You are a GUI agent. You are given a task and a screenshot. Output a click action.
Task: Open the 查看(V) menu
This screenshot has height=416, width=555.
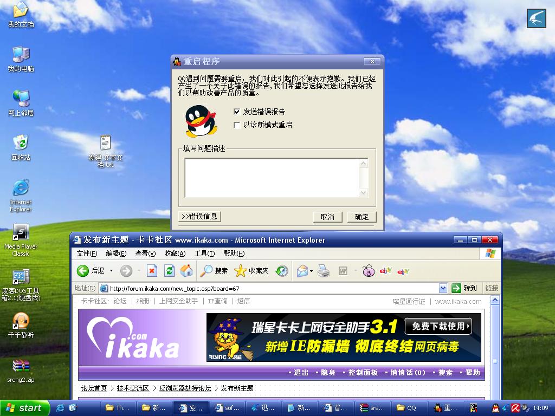[x=145, y=253]
